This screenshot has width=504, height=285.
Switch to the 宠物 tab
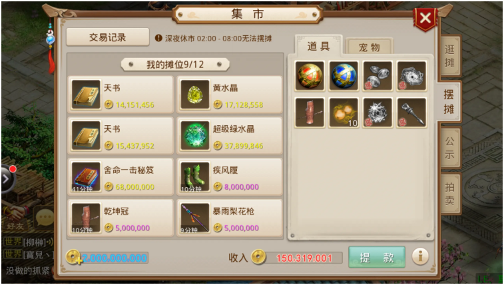pos(370,47)
